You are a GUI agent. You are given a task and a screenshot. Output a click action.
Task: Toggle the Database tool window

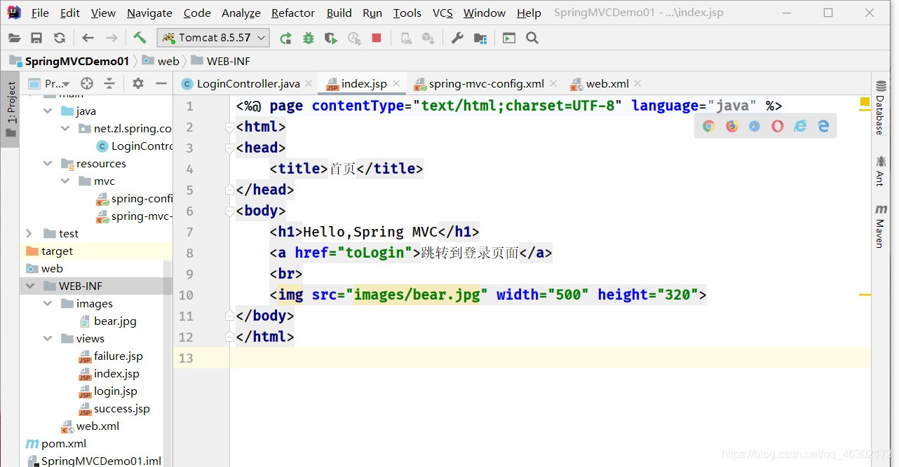(x=881, y=109)
